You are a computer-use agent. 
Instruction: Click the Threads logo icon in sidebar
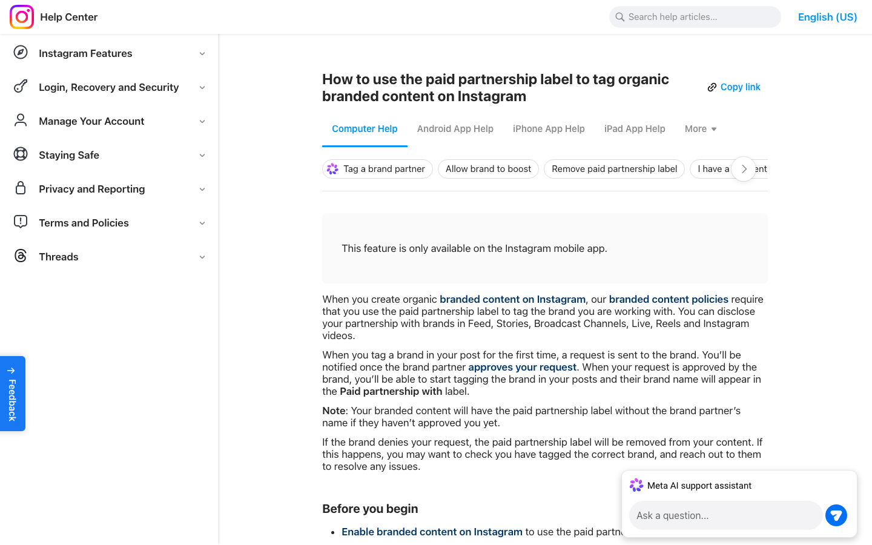(21, 256)
